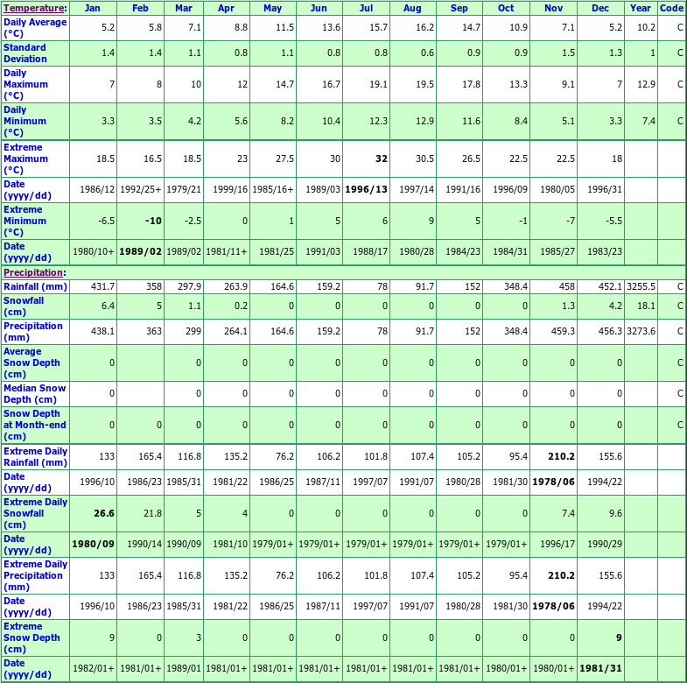
Task: Click the Snowfall (cm) row label
Action: coord(24,306)
